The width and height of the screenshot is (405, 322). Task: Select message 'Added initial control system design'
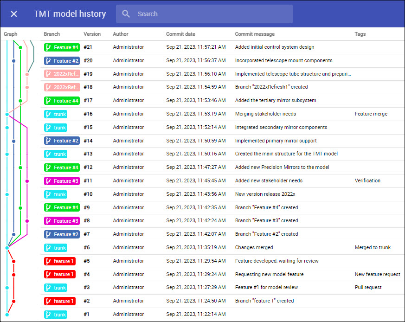pos(275,47)
